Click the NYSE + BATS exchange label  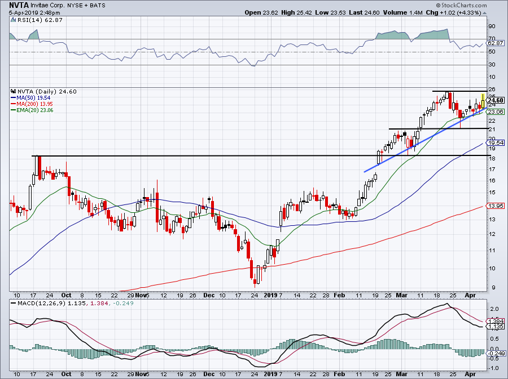86,6
